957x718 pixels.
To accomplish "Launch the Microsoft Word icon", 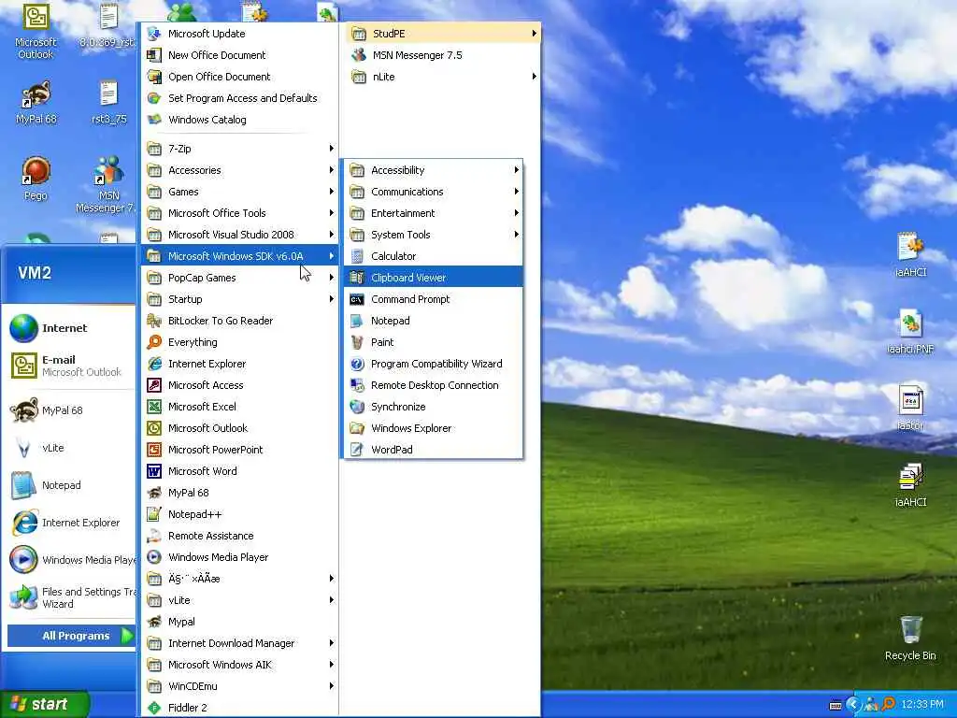I will pyautogui.click(x=154, y=471).
